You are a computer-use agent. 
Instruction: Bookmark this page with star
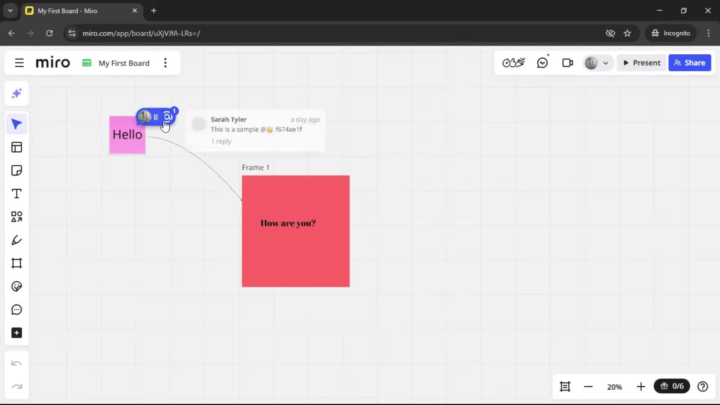click(627, 33)
